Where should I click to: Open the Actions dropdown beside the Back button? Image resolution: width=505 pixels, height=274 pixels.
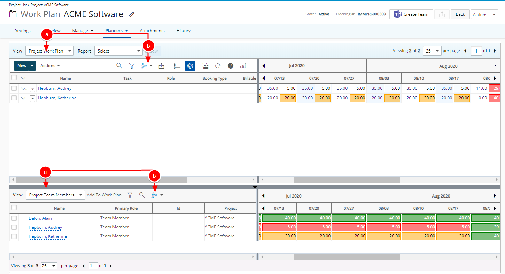click(x=484, y=14)
